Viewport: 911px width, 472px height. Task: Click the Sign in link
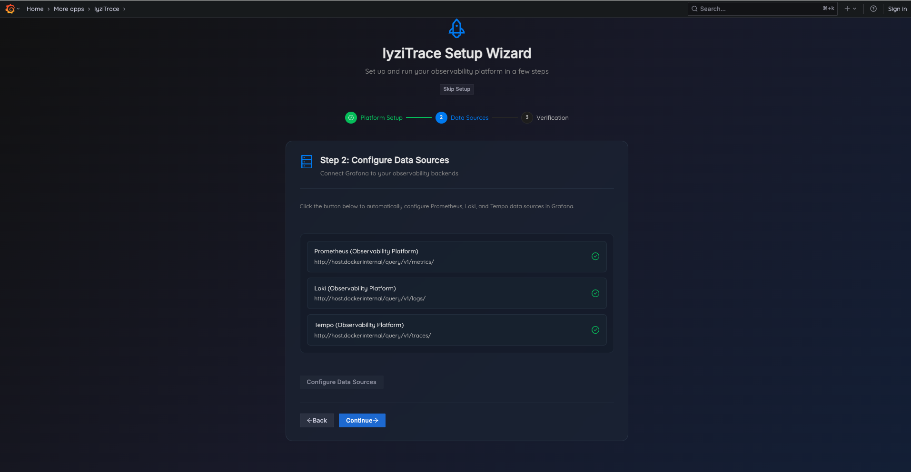897,9
